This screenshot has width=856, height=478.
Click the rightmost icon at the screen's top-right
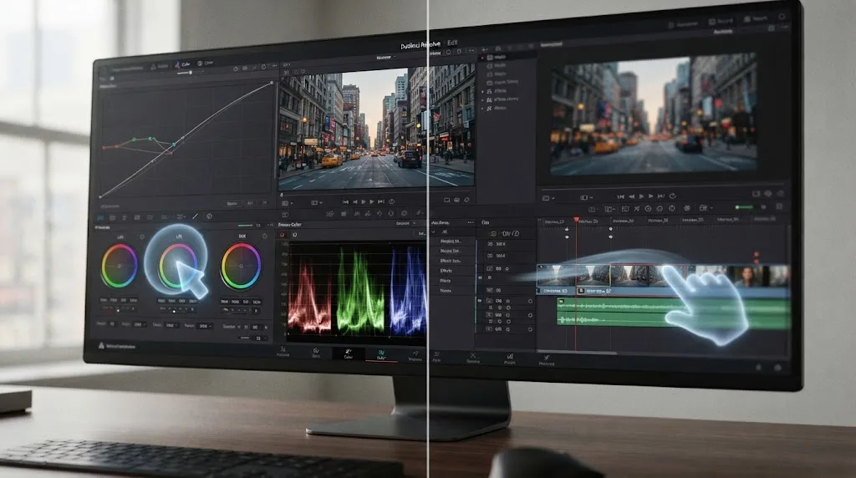point(782,17)
